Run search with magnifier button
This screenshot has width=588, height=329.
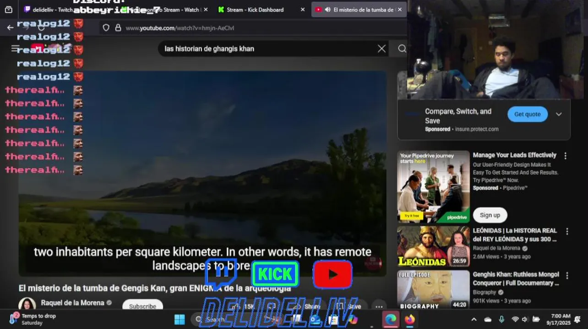402,48
